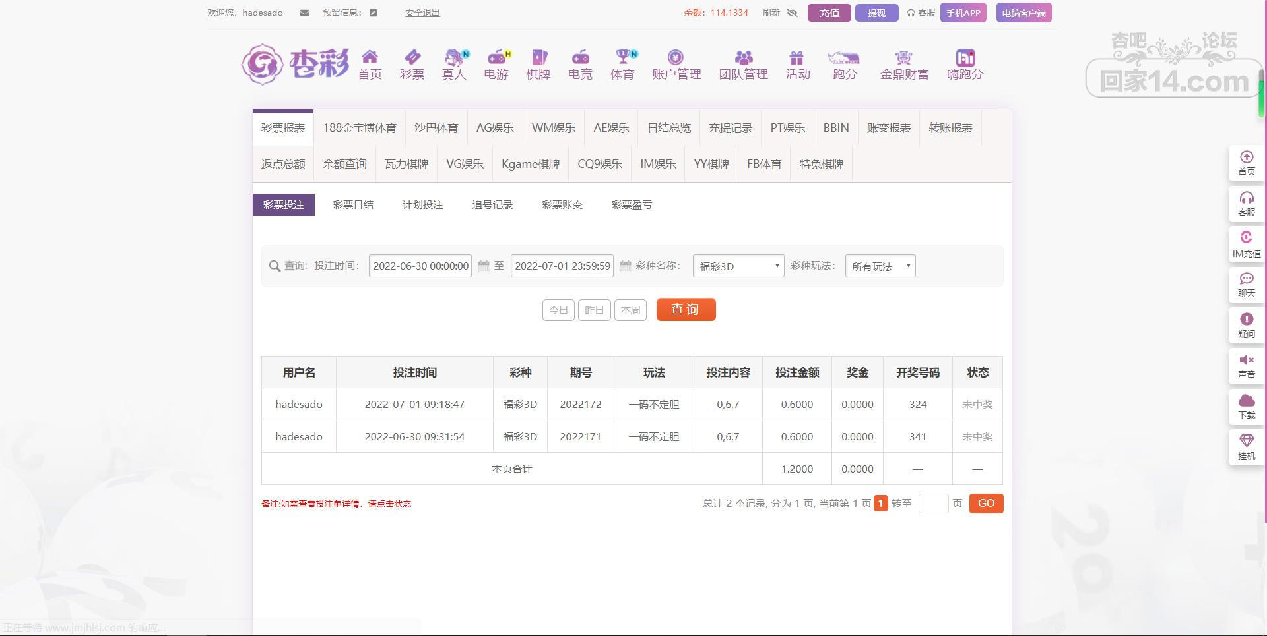Open the 活动 gift icon in navigation
Viewport: 1267px width, 636px height.
[797, 57]
